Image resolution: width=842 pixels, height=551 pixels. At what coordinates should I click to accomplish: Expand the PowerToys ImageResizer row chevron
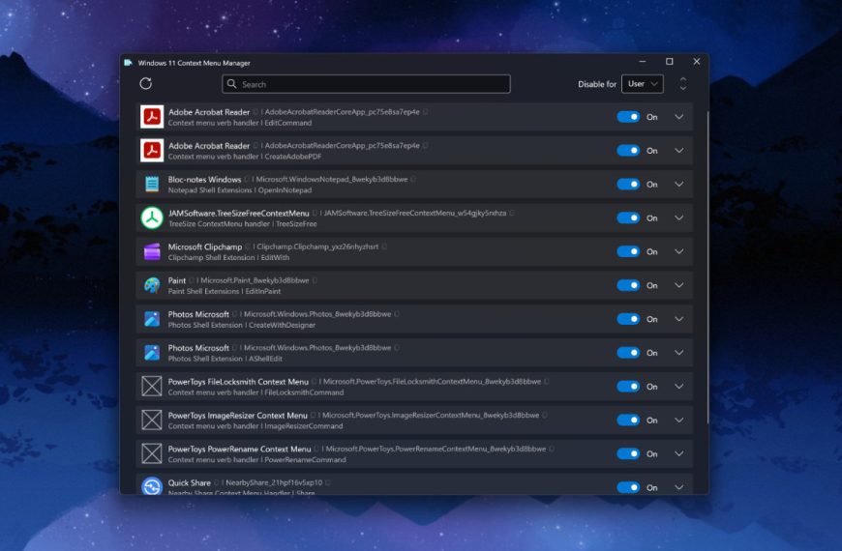(678, 420)
